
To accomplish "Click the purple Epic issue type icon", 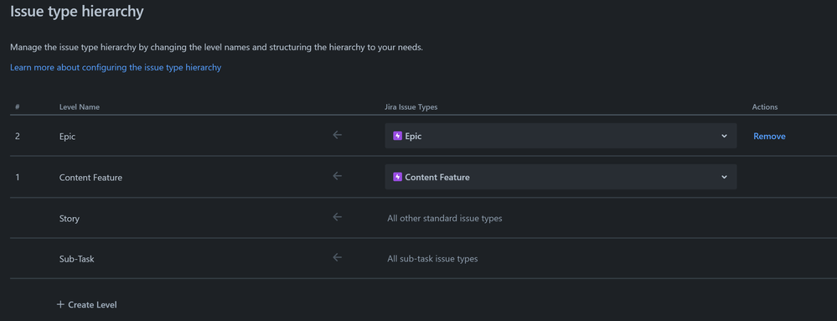I will click(397, 137).
